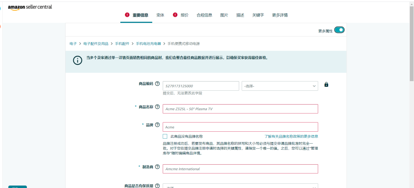Click 制造商 input field
The height and width of the screenshot is (188, 414).
point(240,169)
